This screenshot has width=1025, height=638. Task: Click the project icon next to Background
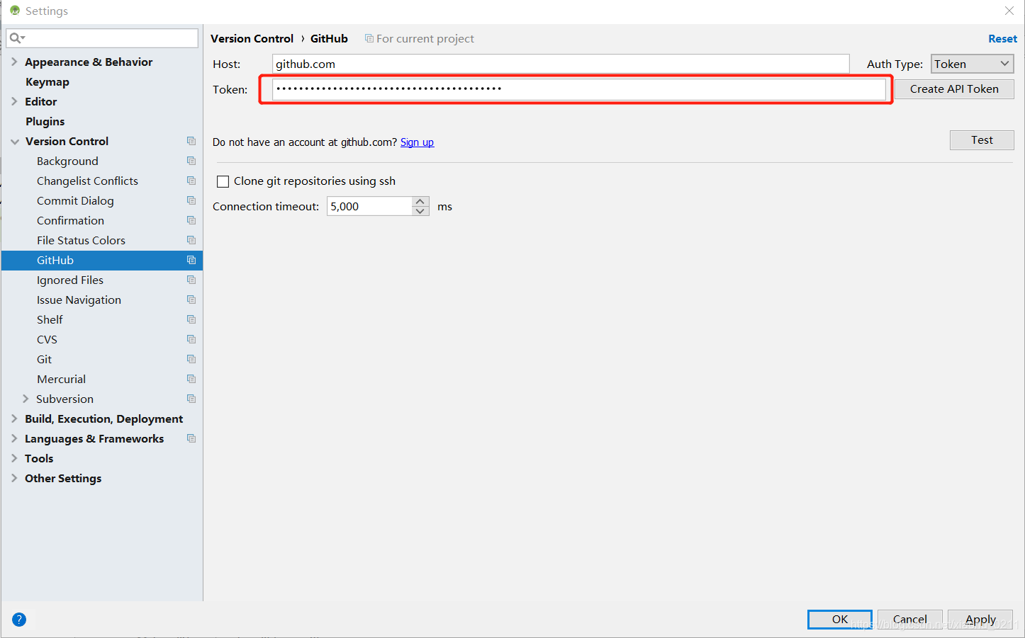[x=191, y=161]
